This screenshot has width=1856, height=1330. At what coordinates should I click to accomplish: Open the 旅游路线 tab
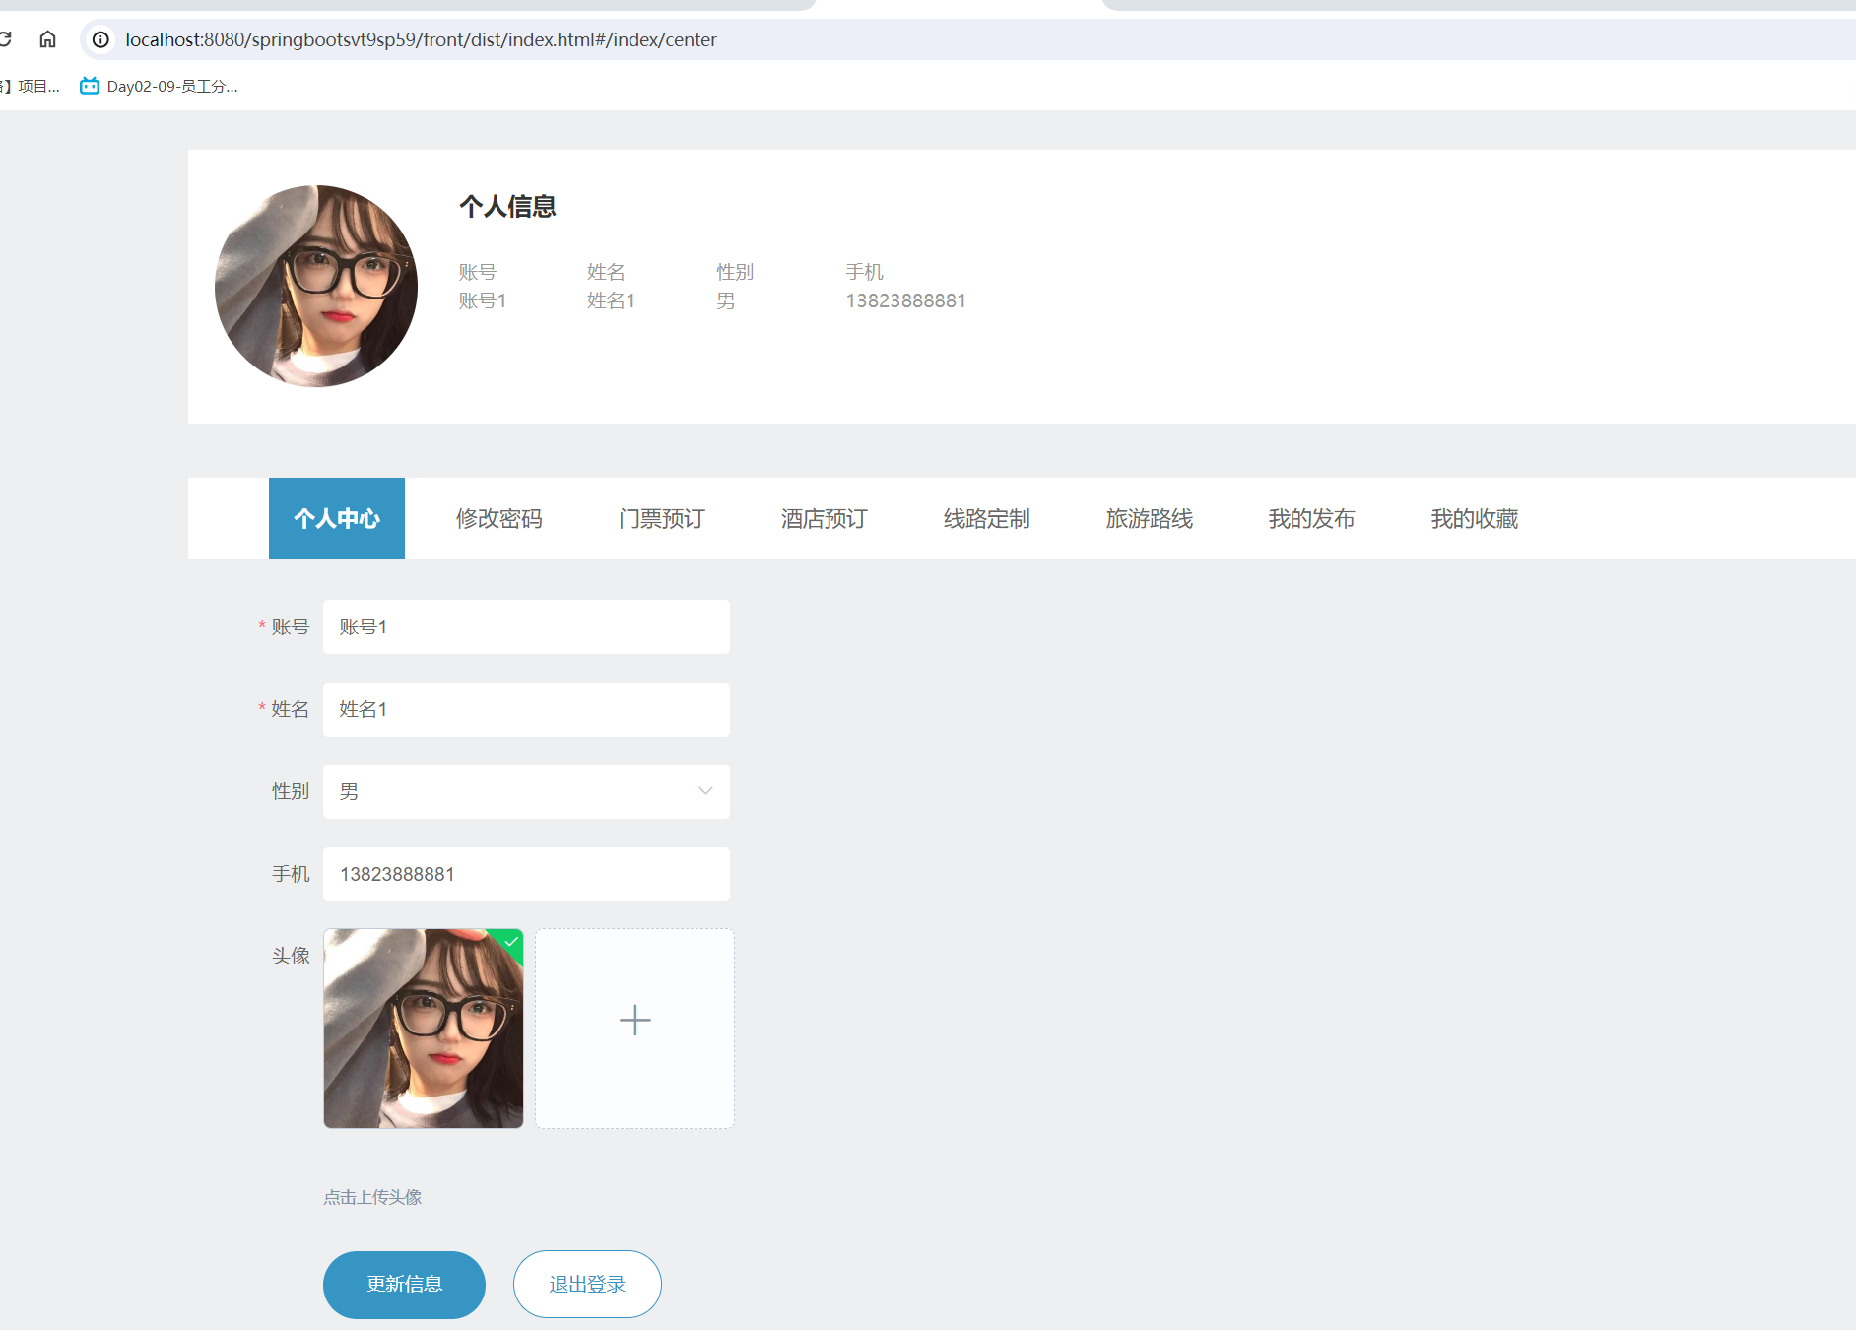tap(1150, 518)
